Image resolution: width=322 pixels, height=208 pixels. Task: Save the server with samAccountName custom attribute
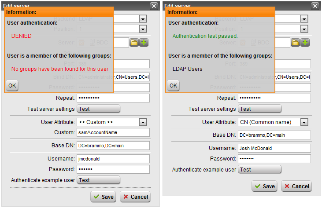click(x=104, y=197)
